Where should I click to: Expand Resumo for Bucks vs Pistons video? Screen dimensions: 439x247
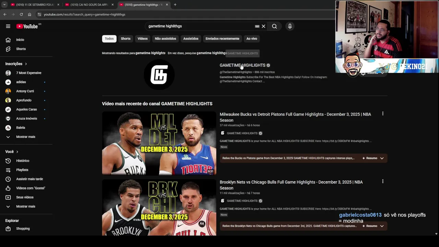coord(373,158)
